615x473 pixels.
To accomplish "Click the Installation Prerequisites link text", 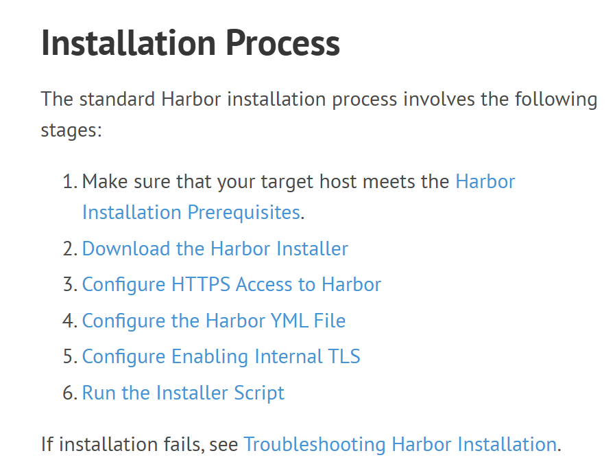I will point(191,213).
